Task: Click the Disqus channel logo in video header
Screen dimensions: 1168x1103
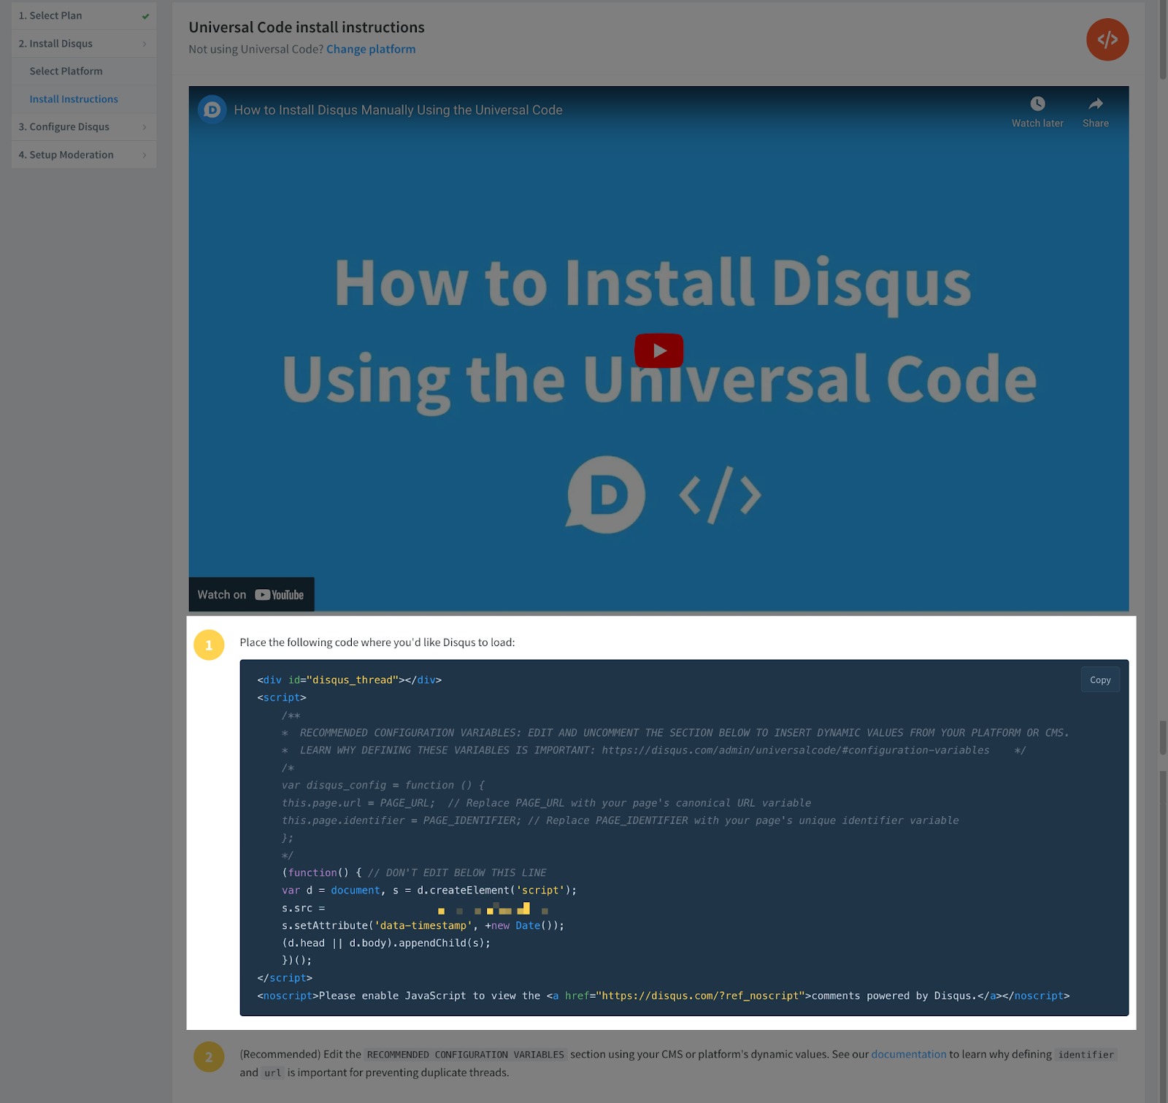Action: coord(212,109)
